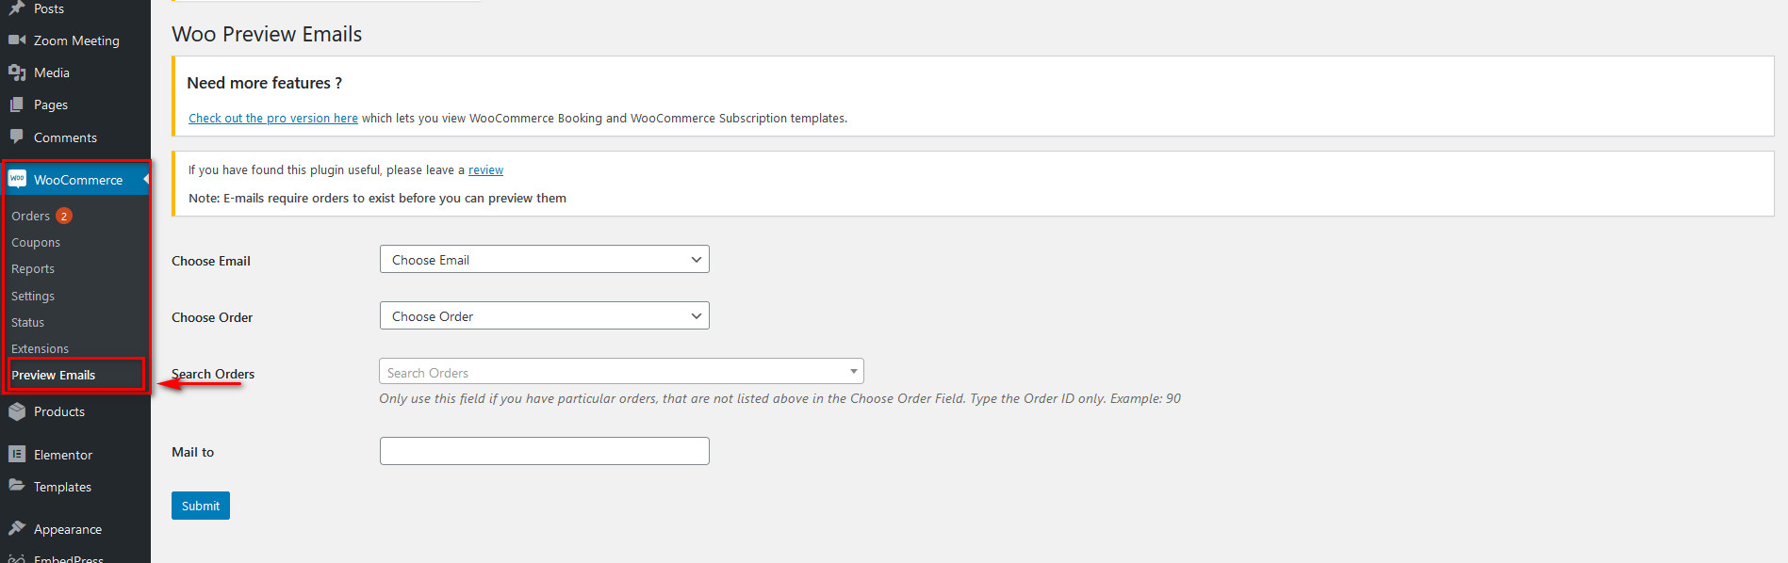Click the Posts pin icon

coord(17,8)
